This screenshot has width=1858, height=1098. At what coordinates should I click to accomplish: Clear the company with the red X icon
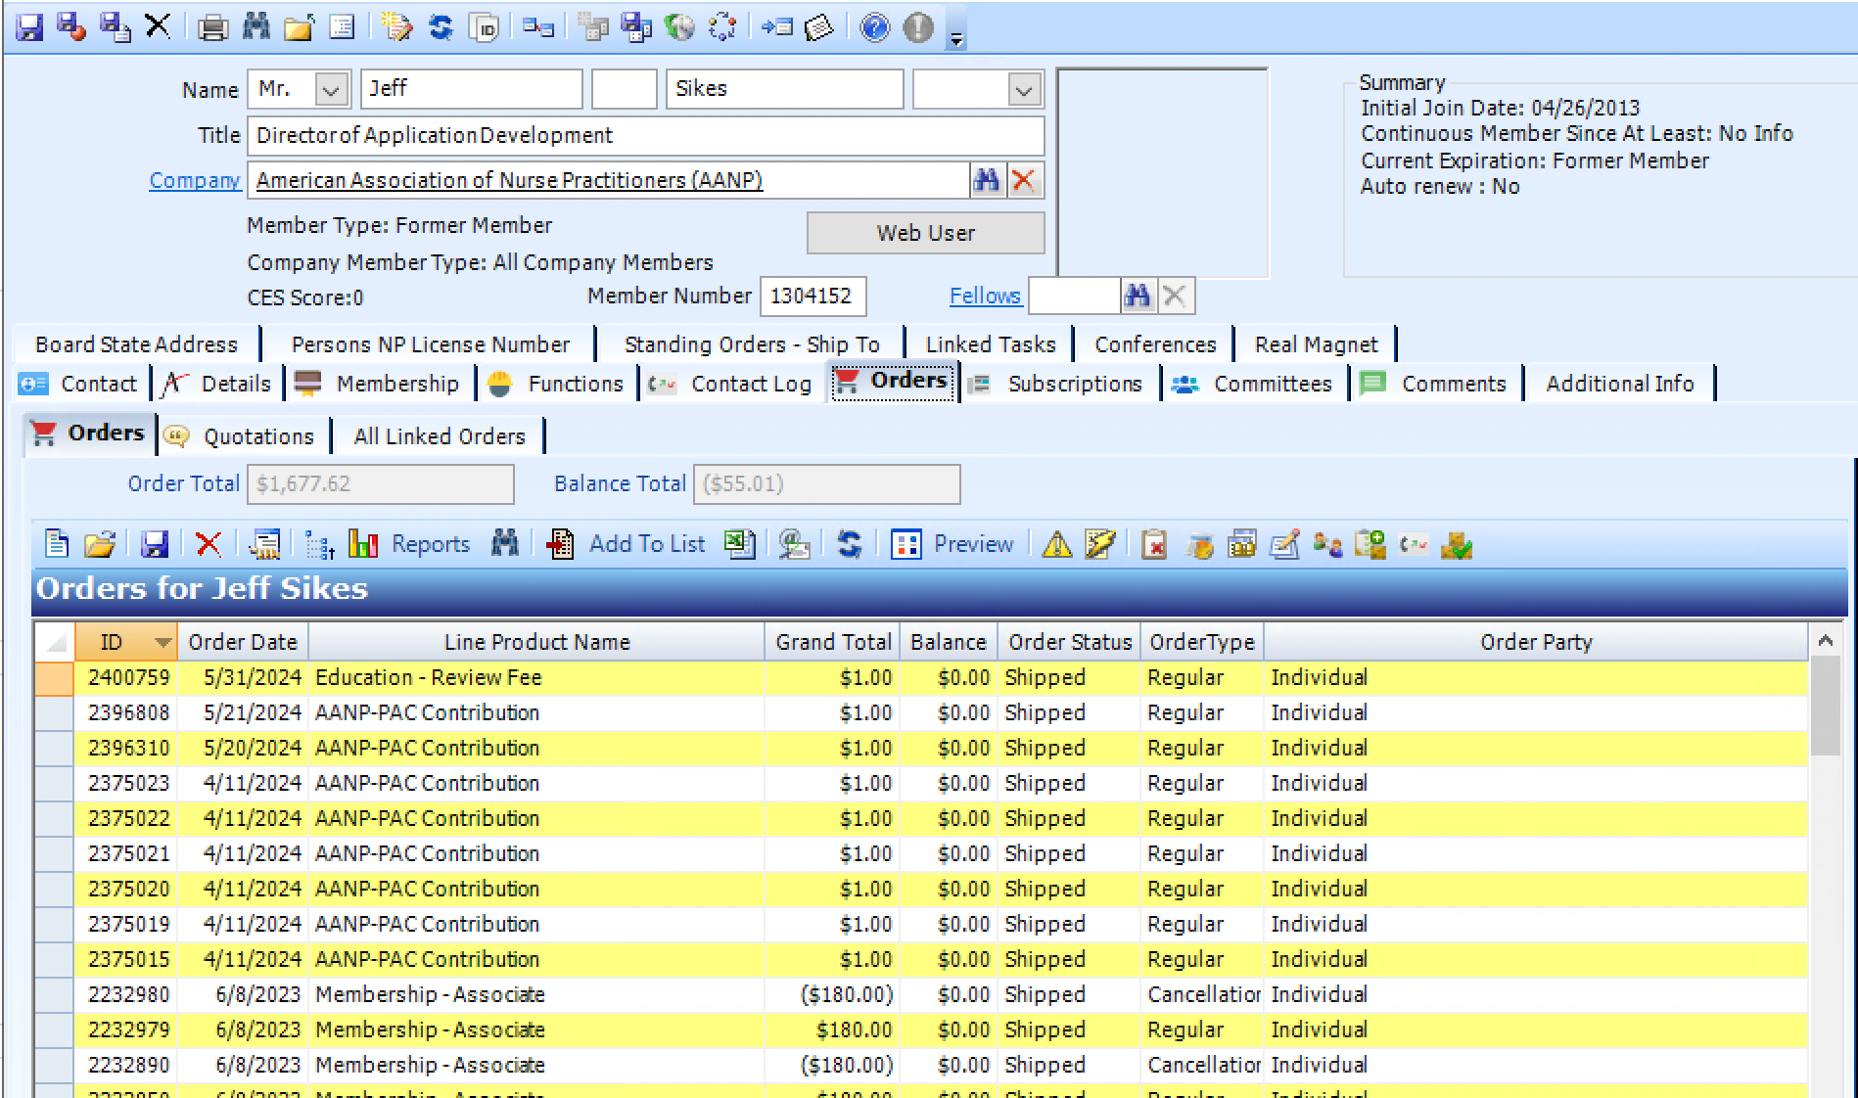(1024, 180)
